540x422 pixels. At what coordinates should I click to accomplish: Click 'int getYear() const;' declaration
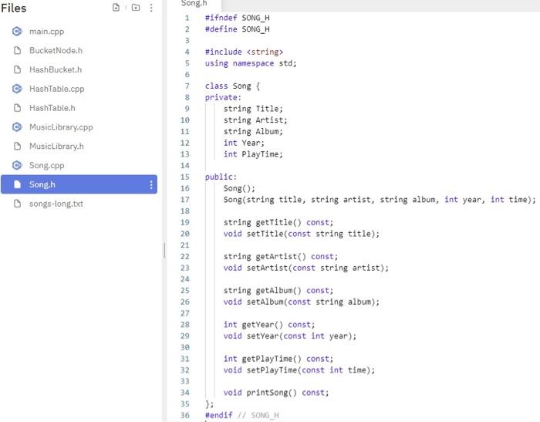click(x=269, y=325)
